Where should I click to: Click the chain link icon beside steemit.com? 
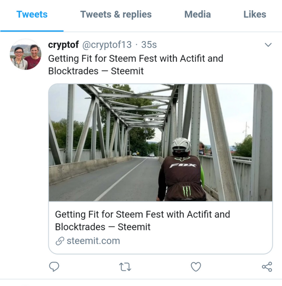pos(60,241)
